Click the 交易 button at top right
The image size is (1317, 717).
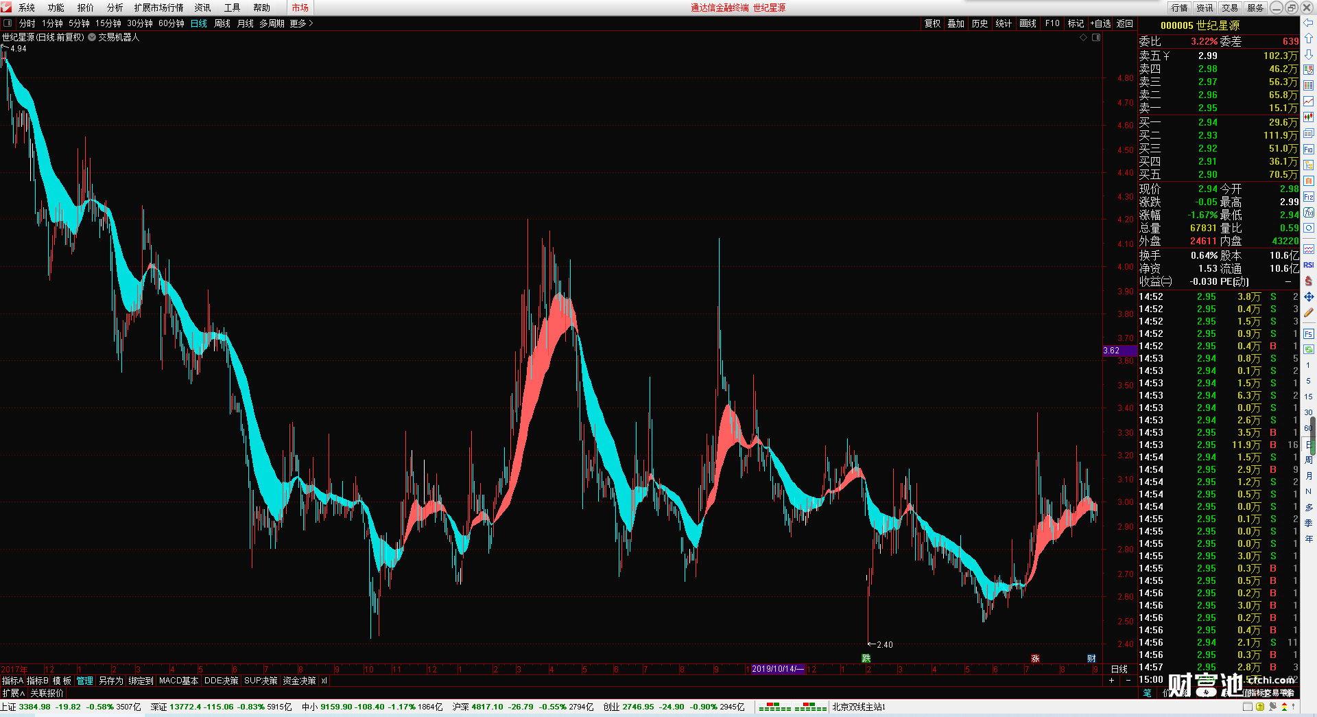(1230, 8)
